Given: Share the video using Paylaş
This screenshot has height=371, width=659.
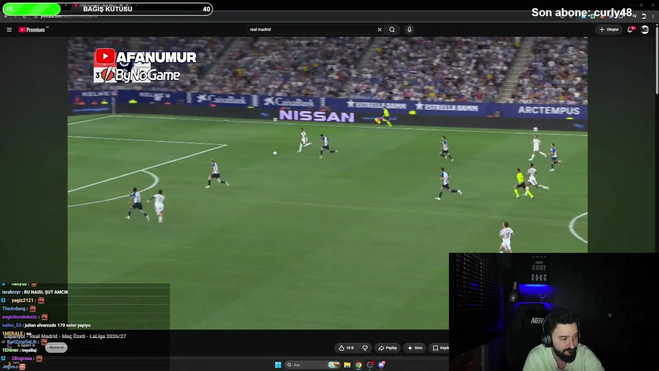Looking at the screenshot, I should click(x=388, y=348).
